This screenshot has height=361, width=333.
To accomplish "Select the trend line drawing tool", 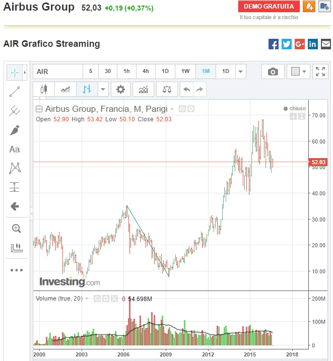I will [15, 92].
